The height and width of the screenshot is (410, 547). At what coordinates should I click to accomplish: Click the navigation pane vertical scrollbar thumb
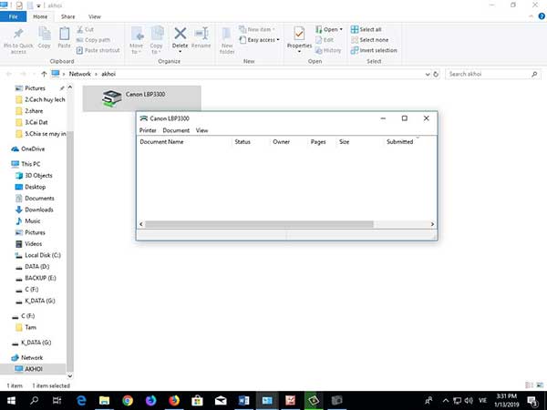[70, 251]
